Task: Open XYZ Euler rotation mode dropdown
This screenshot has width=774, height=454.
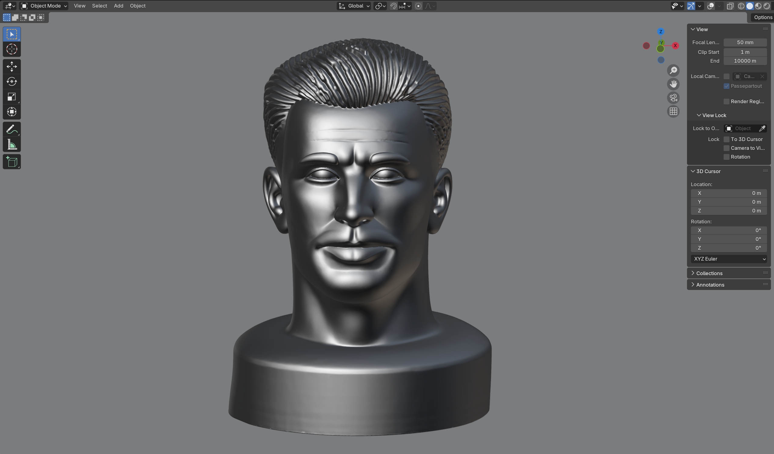Action: [729, 259]
